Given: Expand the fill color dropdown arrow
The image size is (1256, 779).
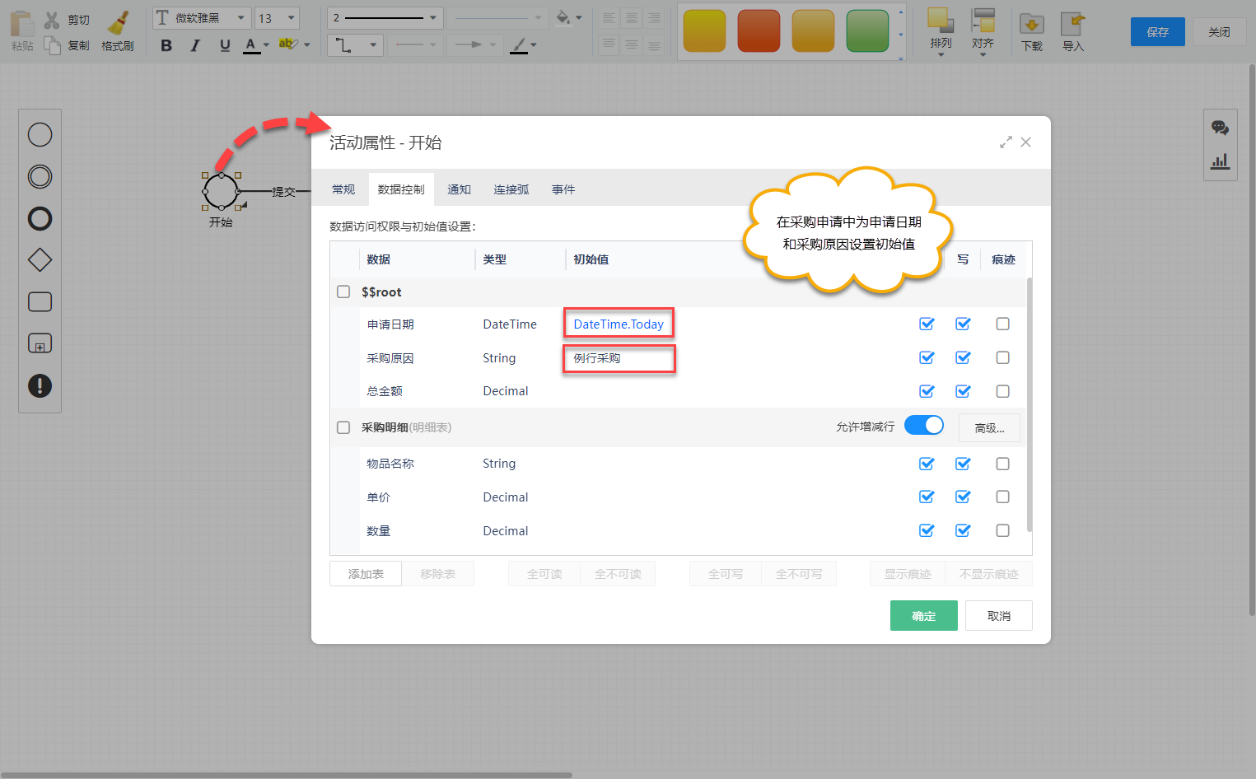Looking at the screenshot, I should pos(578,18).
